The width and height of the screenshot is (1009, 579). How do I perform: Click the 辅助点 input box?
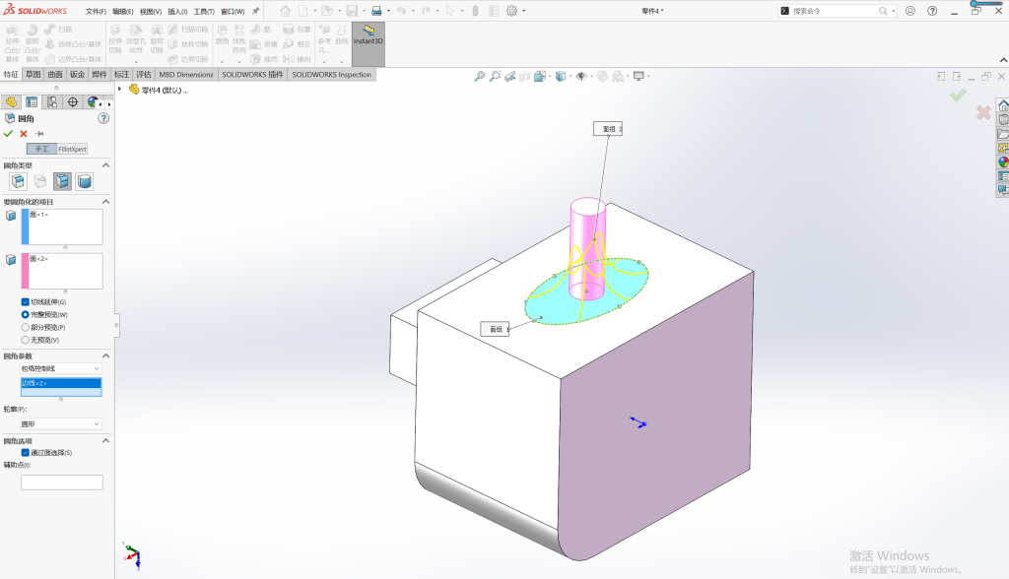pos(62,482)
